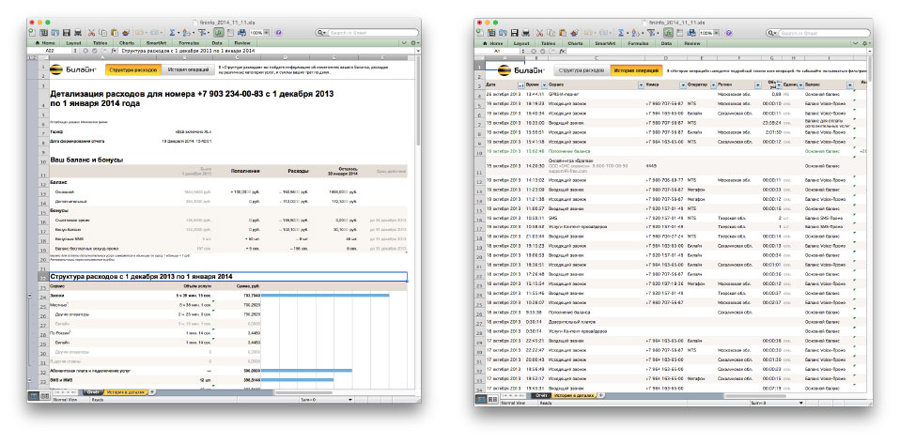Switch to Normal view in right window

tap(481, 400)
